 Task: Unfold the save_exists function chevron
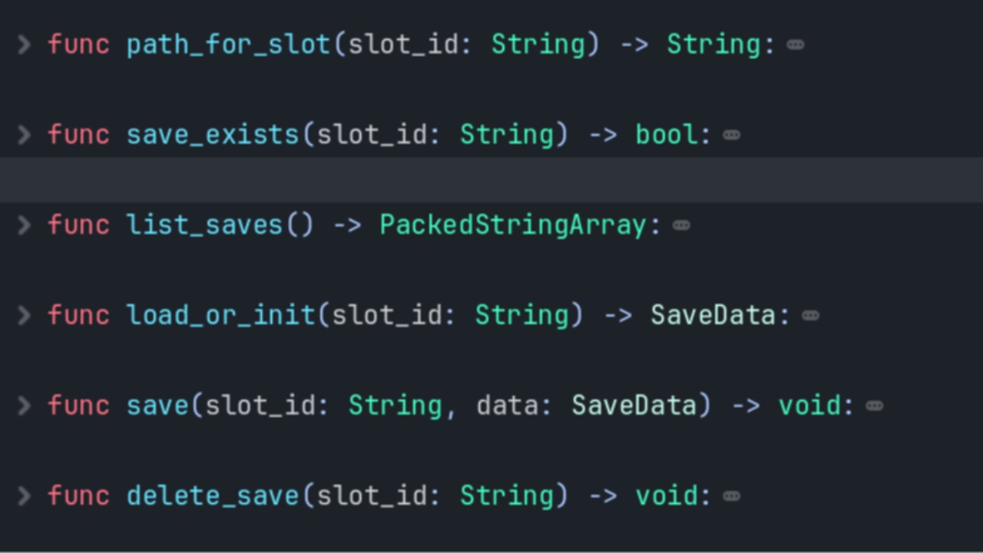pyautogui.click(x=24, y=135)
